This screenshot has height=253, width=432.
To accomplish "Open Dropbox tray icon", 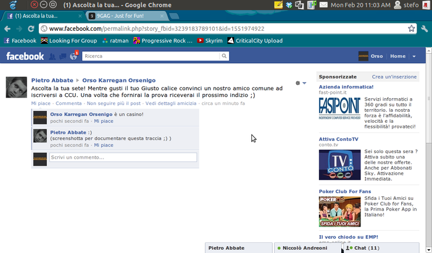I will tap(289, 5).
